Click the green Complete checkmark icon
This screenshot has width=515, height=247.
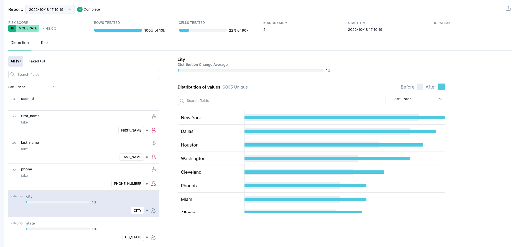coord(80,9)
